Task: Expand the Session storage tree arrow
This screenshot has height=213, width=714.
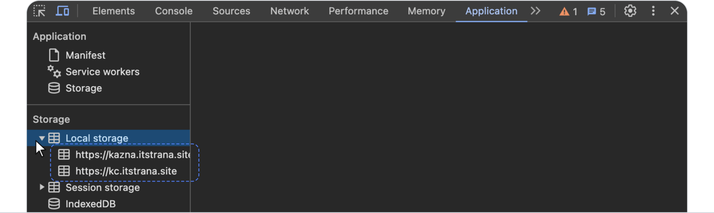Action: 42,187
